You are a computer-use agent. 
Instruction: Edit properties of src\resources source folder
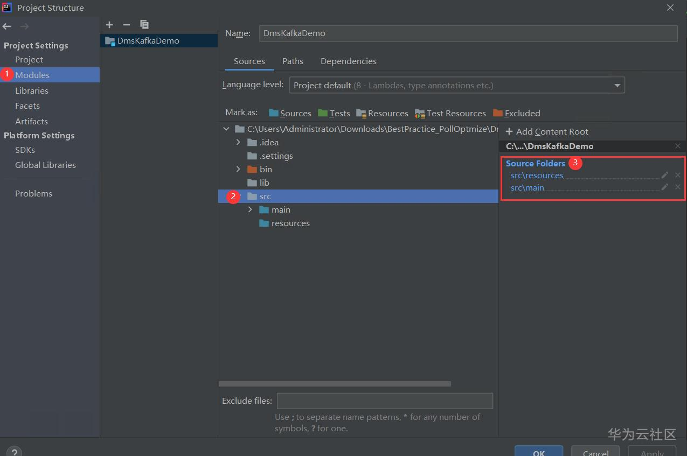[x=665, y=175]
